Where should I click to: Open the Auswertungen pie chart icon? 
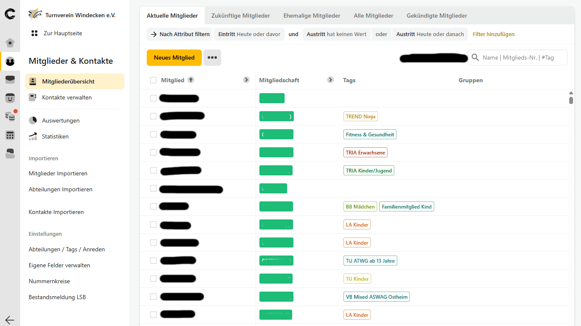33,120
